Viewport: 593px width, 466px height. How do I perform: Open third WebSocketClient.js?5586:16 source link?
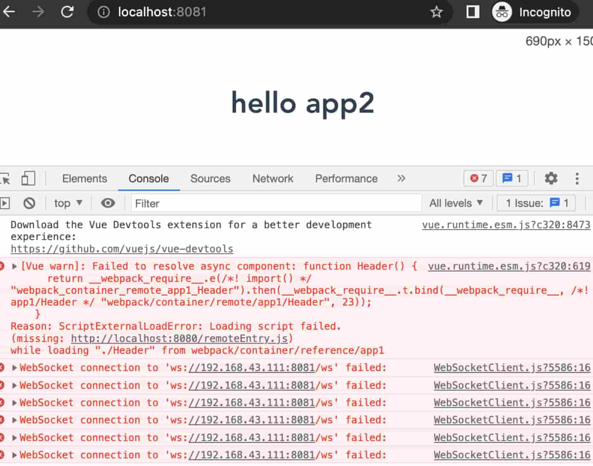coord(512,403)
